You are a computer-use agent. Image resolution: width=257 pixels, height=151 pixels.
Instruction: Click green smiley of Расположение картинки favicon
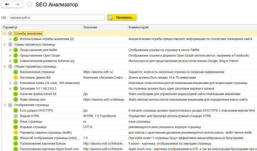[x=15, y=144]
